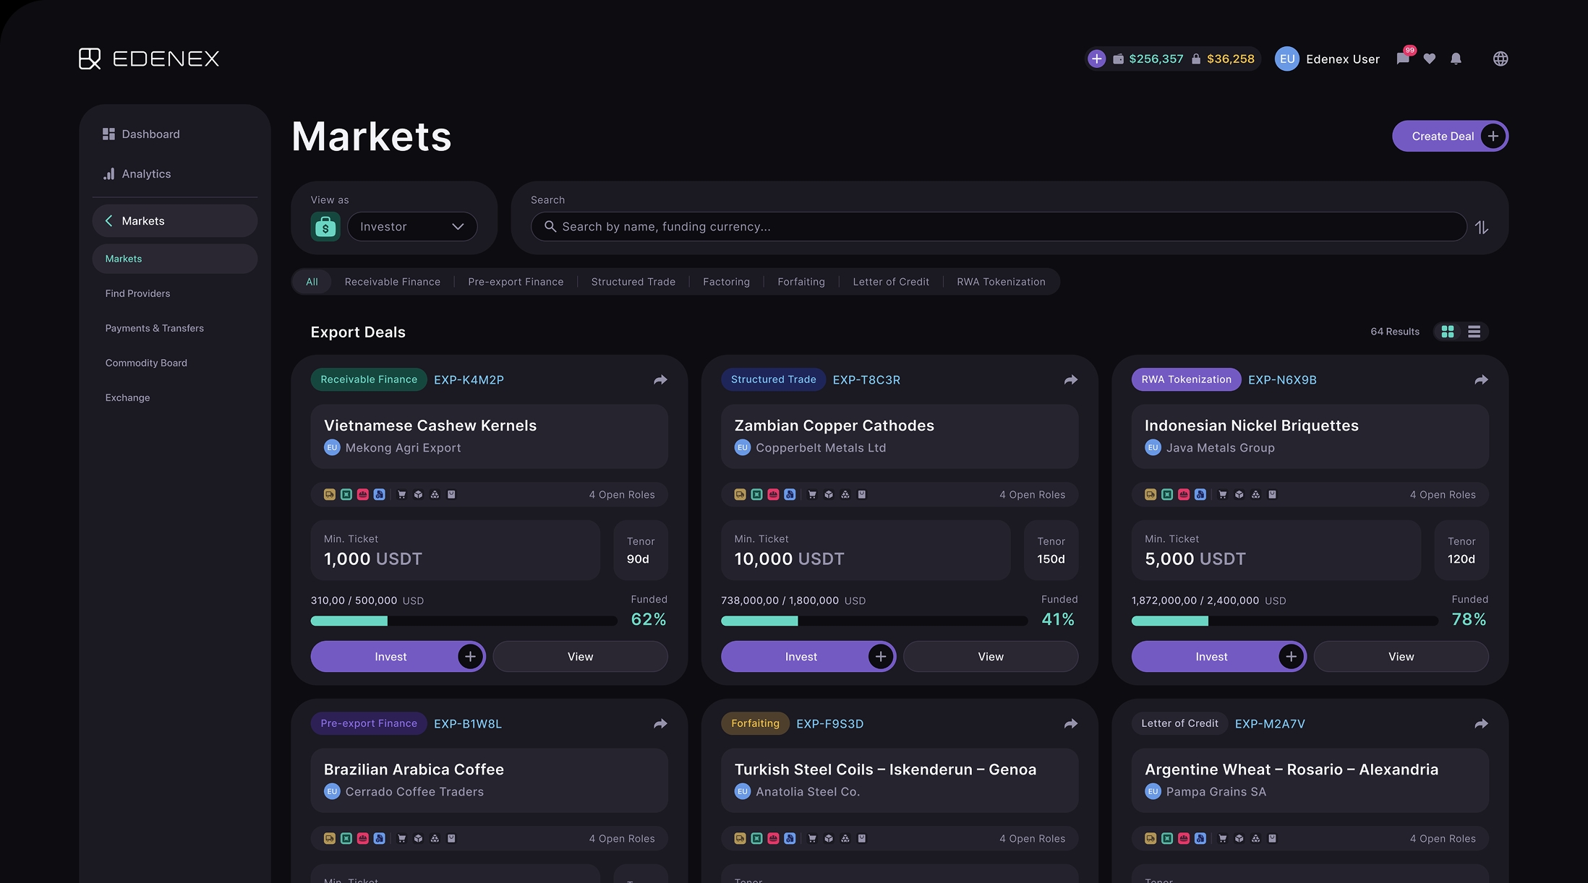Click the 41% funded progress bar
This screenshot has height=883, width=1588.
[874, 621]
